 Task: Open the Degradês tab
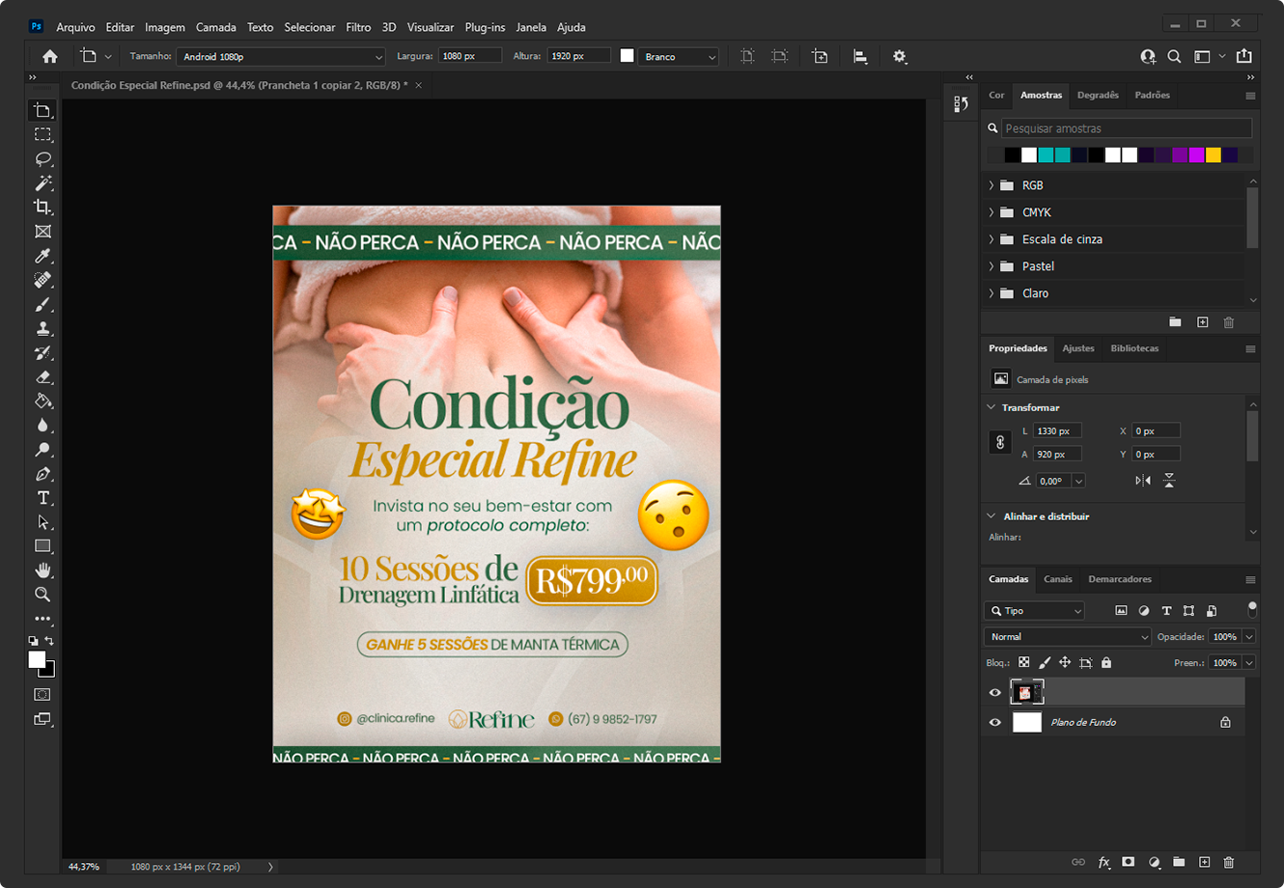point(1098,95)
